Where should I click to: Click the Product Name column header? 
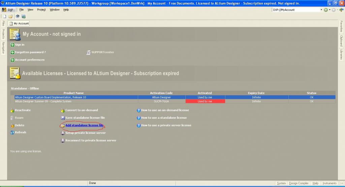(73, 93)
